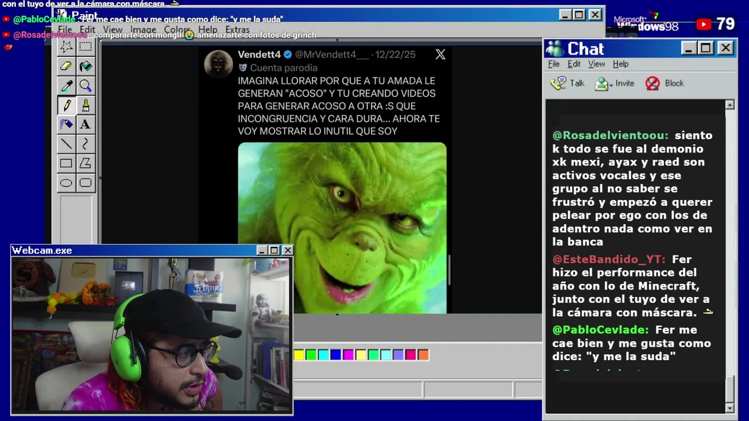
Task: Open the Image menu in Paint
Action: (x=143, y=30)
